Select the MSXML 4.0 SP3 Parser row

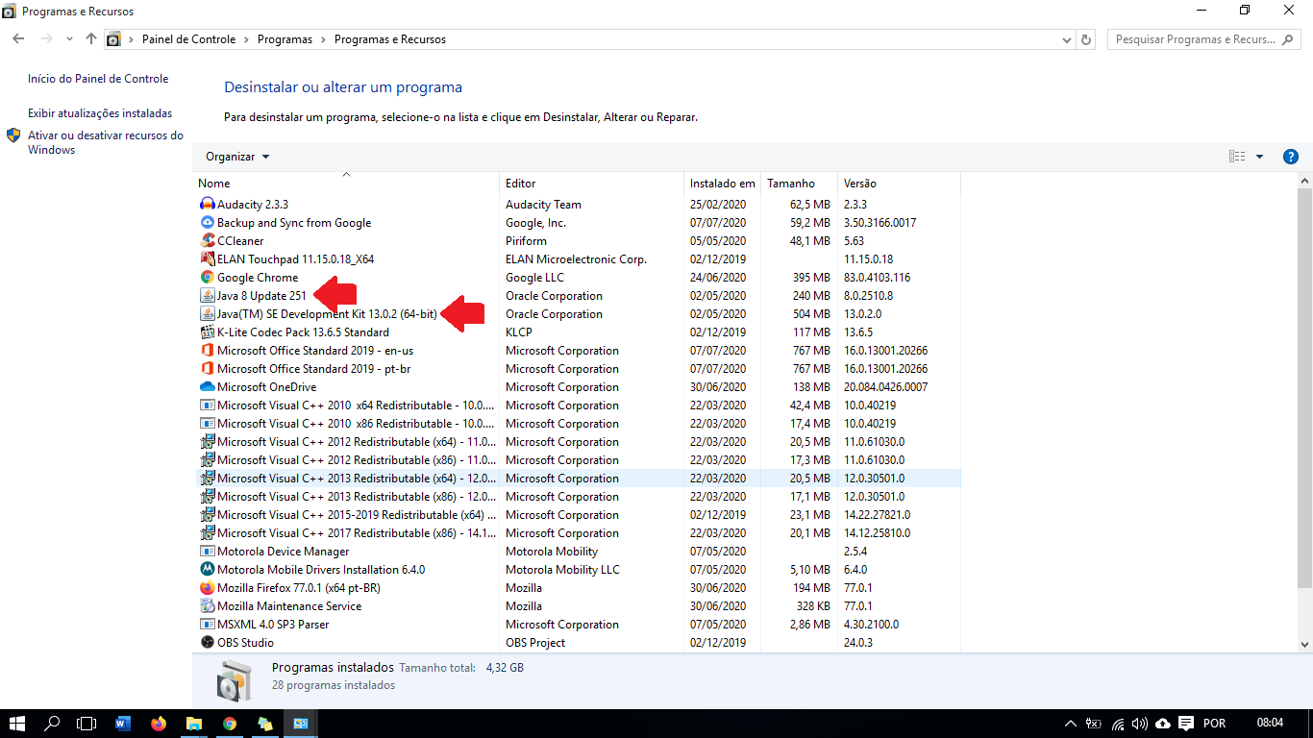pyautogui.click(x=577, y=624)
